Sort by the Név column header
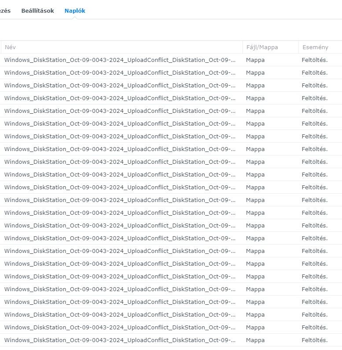 [x=121, y=47]
